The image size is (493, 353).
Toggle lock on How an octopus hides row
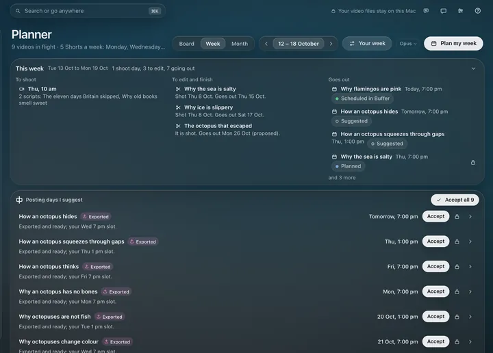pos(457,217)
